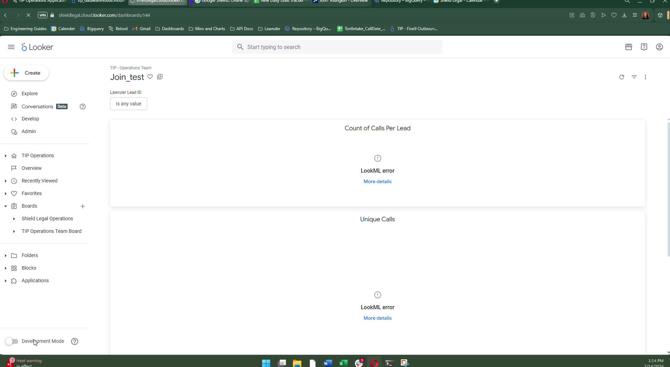Expand the Shield Legal Operations board
Image resolution: width=670 pixels, height=367 pixels.
point(14,219)
